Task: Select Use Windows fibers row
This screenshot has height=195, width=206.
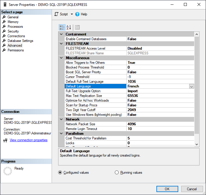Action: point(129,115)
